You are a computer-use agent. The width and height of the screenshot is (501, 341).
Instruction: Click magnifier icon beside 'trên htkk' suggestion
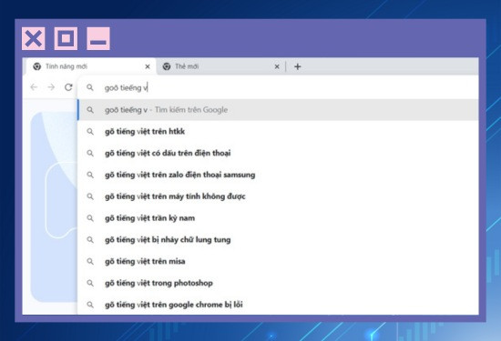click(x=90, y=132)
